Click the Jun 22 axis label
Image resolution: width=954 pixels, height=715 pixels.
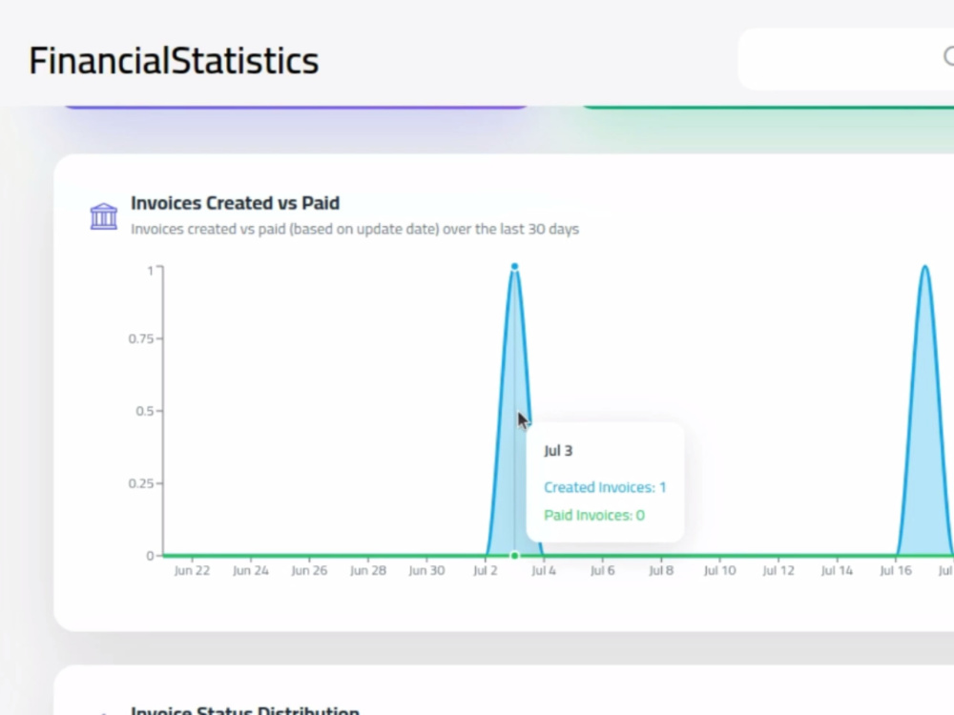pos(193,570)
